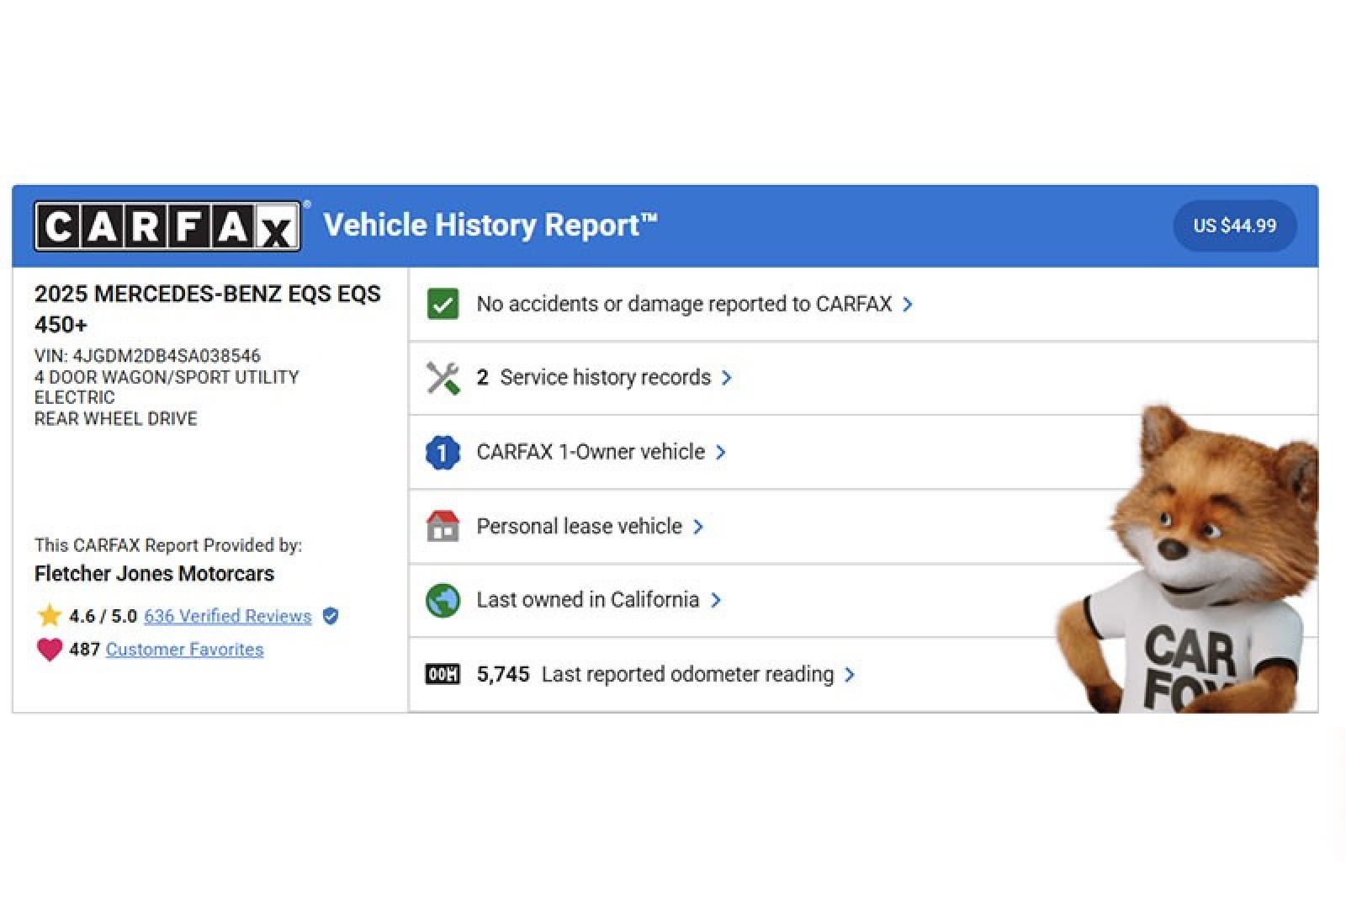Expand the Last owned in California section
The image size is (1346, 897).
pyautogui.click(x=717, y=600)
